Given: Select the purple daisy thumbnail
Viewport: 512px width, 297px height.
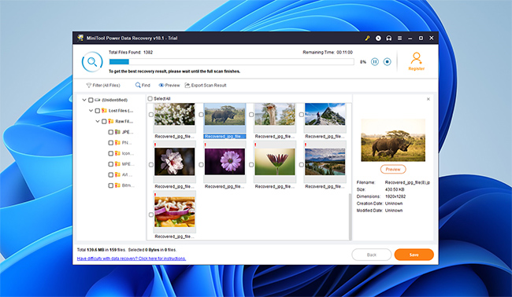Looking at the screenshot, I should [x=224, y=162].
